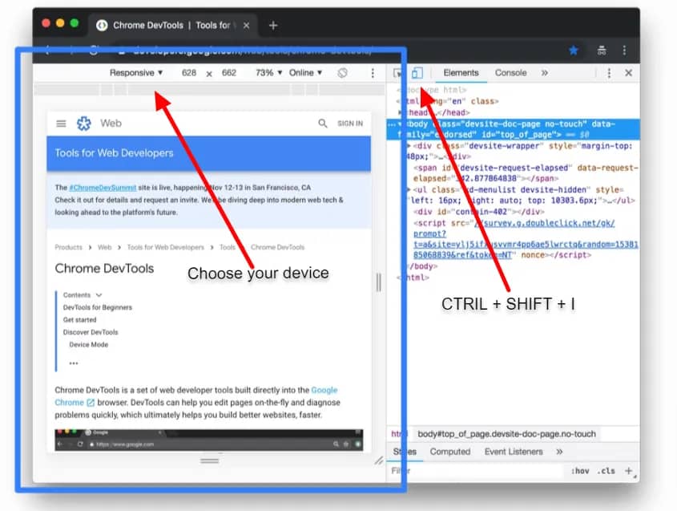Open the Chrome main menu dots
The height and width of the screenshot is (511, 677).
pyautogui.click(x=624, y=51)
